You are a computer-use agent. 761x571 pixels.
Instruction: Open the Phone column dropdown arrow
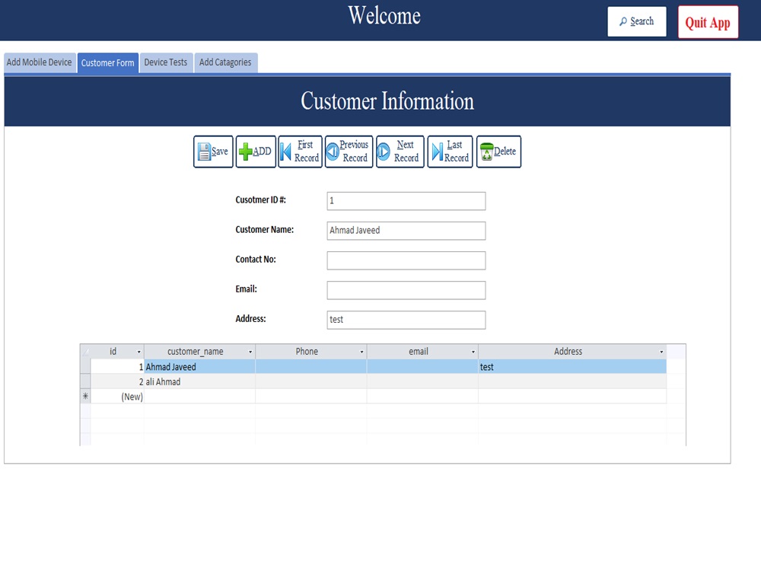pyautogui.click(x=361, y=352)
